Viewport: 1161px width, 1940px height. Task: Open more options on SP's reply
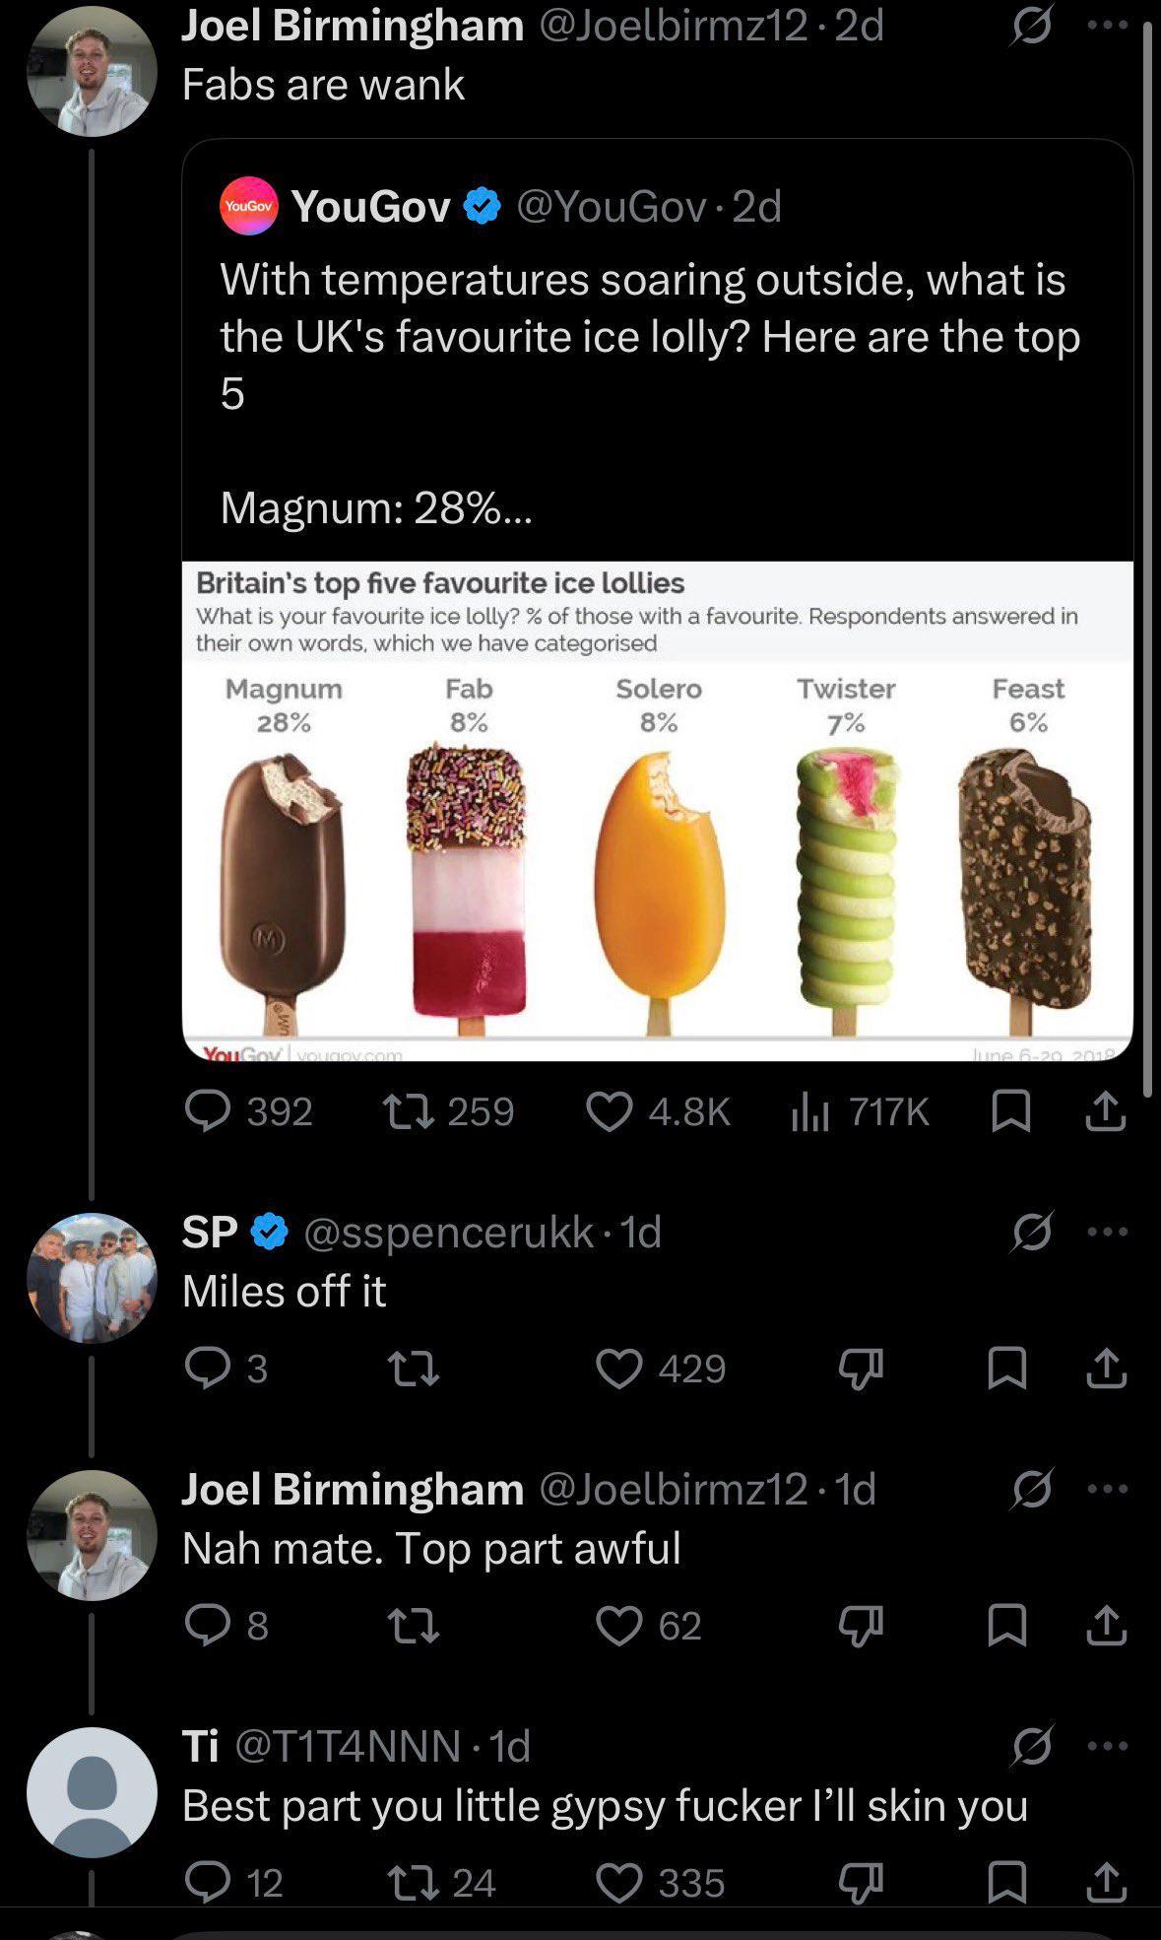click(1108, 1232)
